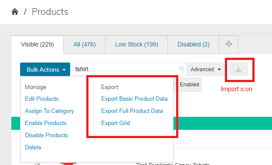Select the Visible (229) tab
The height and width of the screenshot is (165, 272).
point(37,45)
